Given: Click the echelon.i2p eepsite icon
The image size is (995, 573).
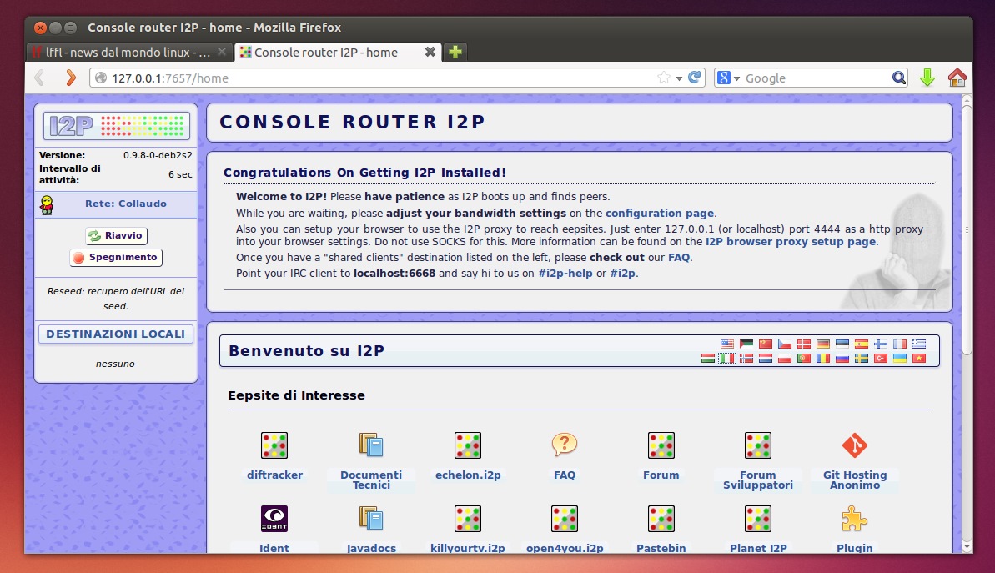Looking at the screenshot, I should (x=467, y=445).
